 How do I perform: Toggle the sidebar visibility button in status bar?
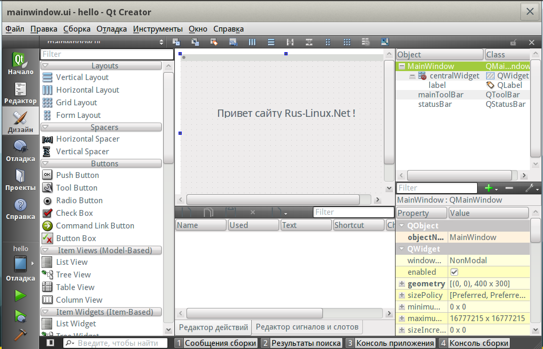tap(51, 343)
